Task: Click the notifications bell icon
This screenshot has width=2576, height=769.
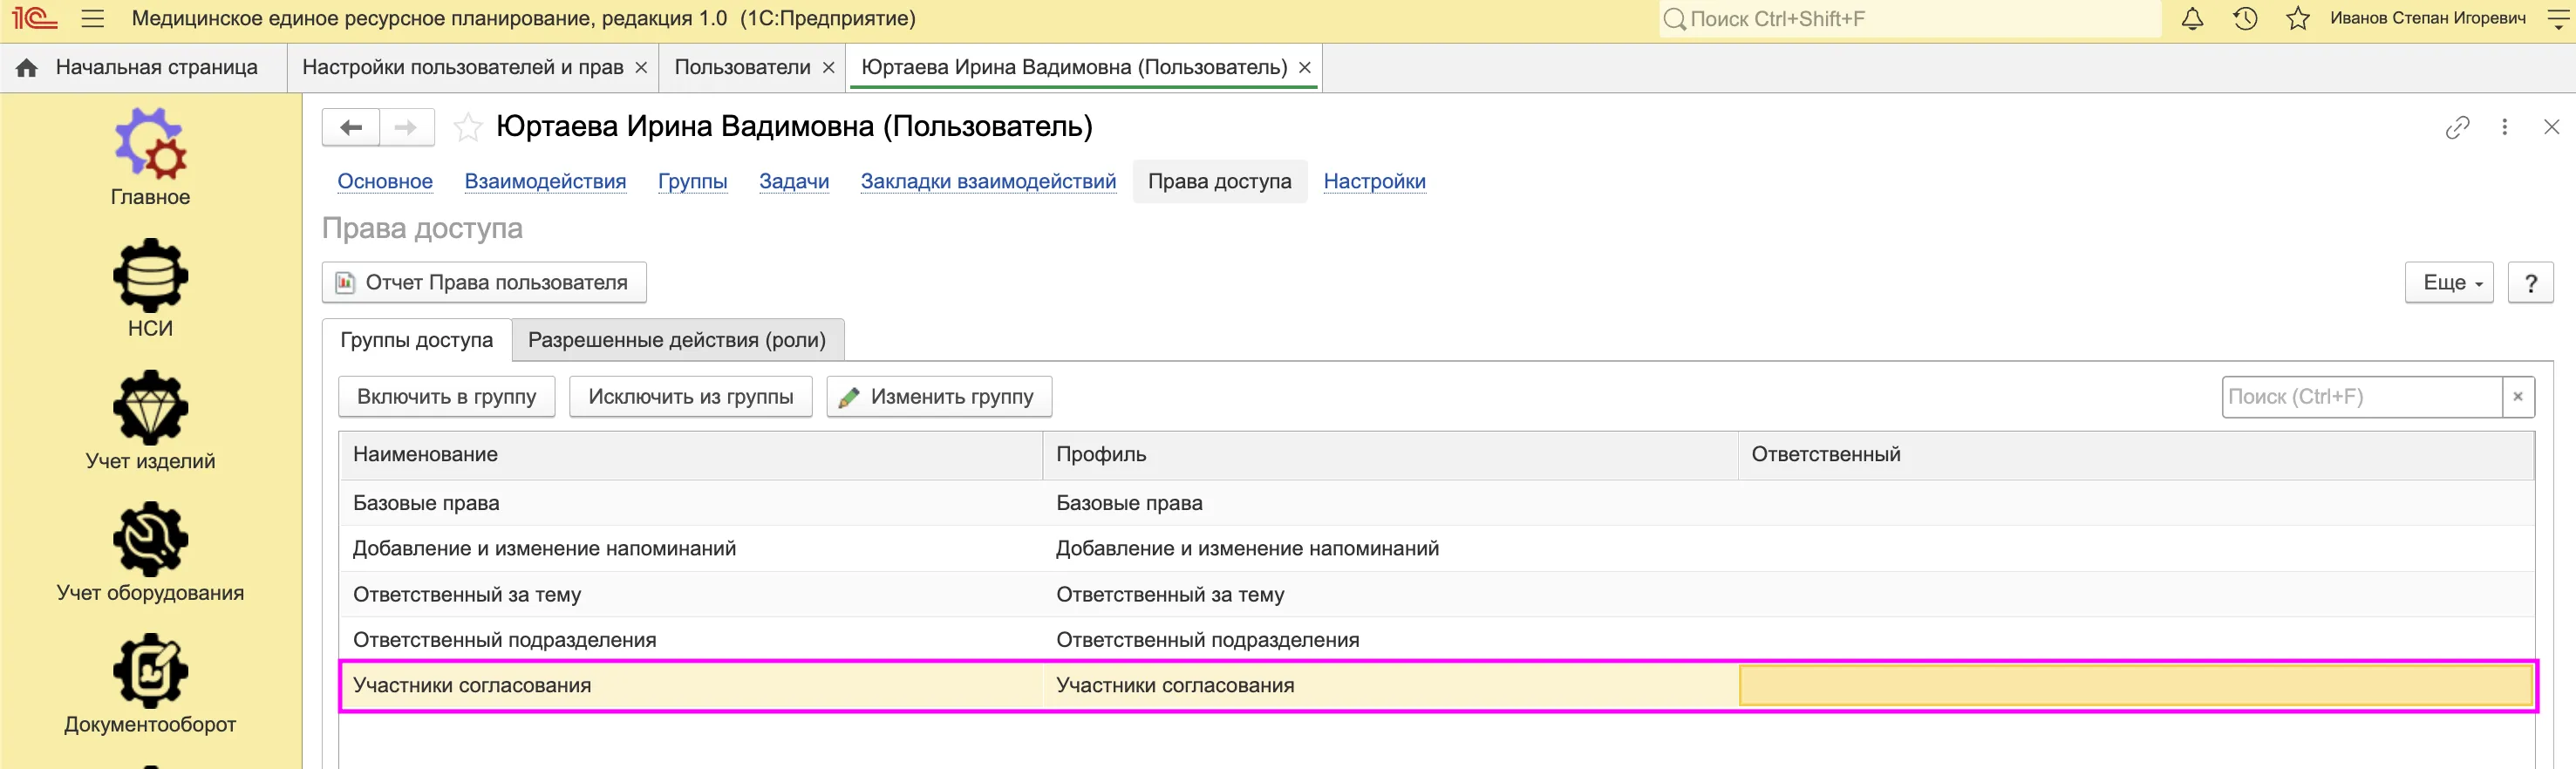Action: [2192, 19]
